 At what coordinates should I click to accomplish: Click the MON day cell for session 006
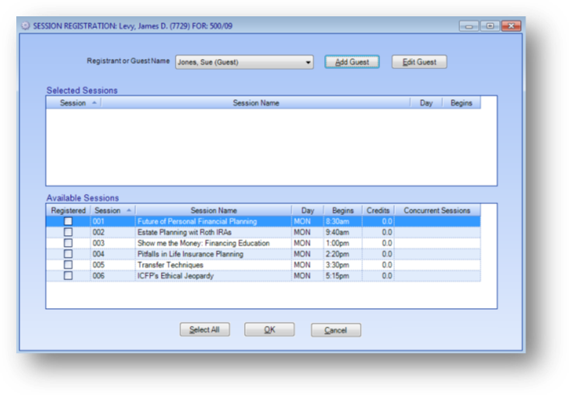tap(307, 275)
